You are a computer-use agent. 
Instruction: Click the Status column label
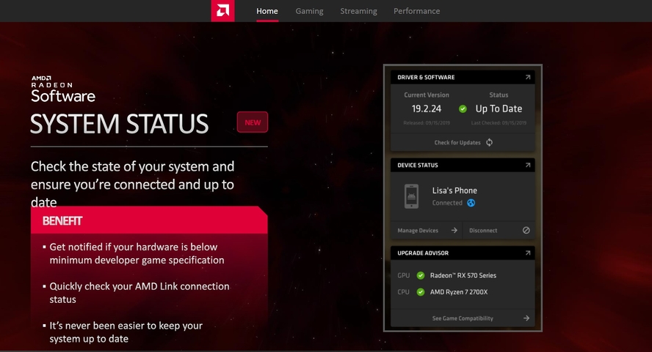tap(499, 95)
